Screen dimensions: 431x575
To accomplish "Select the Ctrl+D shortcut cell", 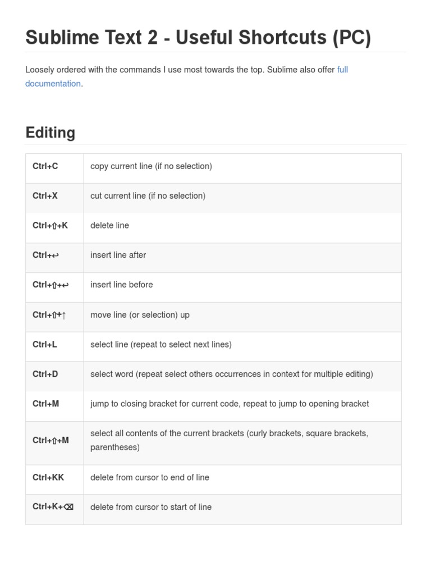I will click(45, 374).
